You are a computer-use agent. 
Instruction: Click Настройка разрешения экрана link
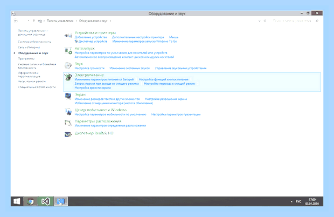coord(166,99)
